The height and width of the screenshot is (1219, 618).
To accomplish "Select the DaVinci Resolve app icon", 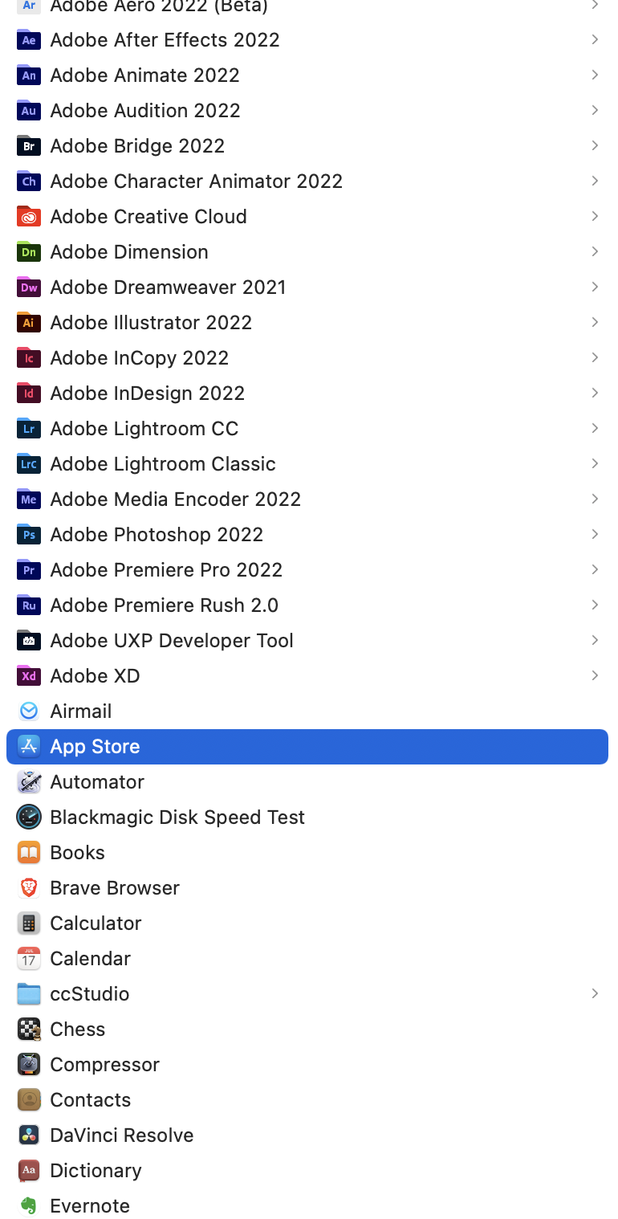I will coord(29,1135).
